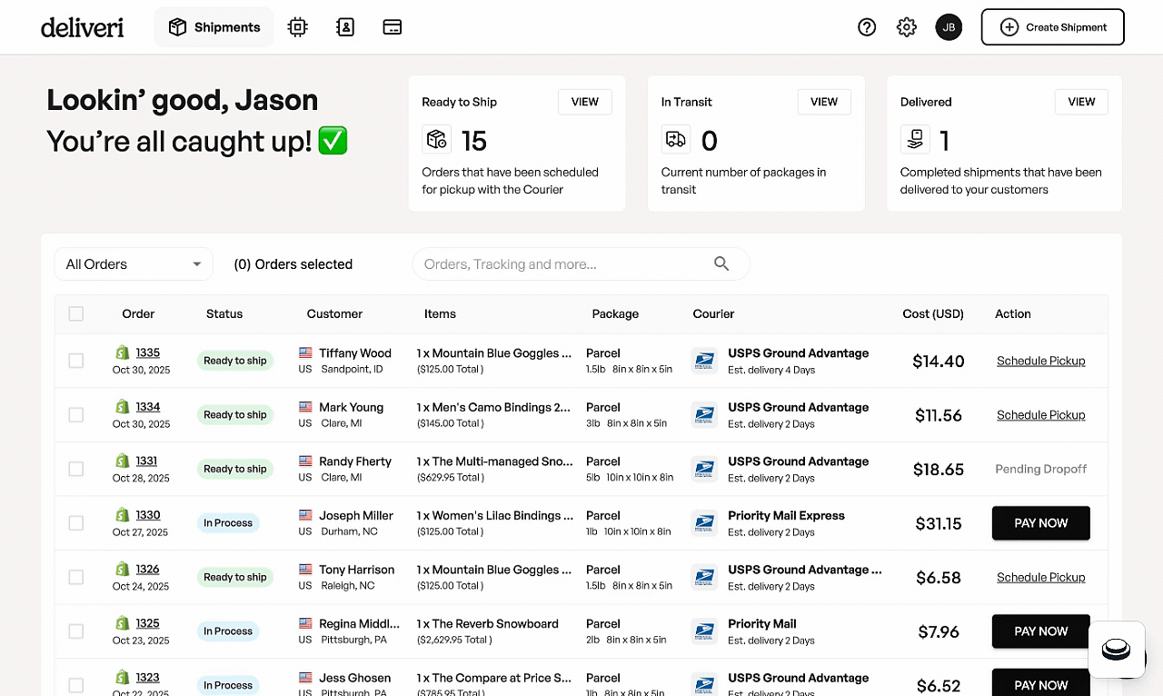The image size is (1163, 696).
Task: Click the Shopify icon for order 1335
Action: [123, 353]
